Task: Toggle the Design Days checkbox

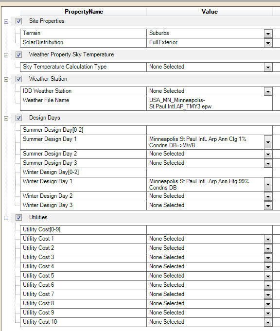Action: pos(18,118)
